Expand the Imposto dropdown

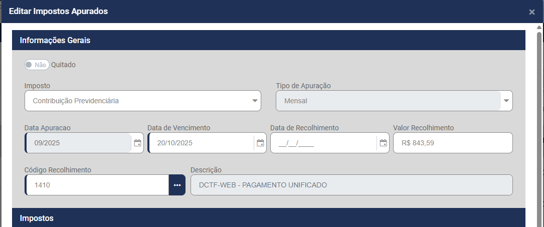coord(254,101)
